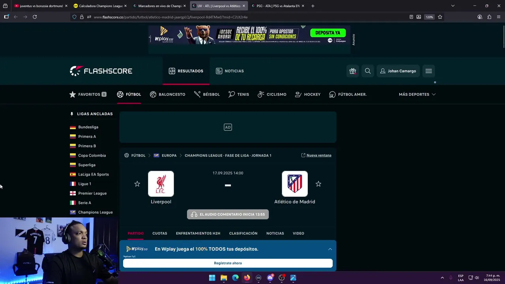
Task: Expand Más Deportes dropdown
Action: point(417,94)
